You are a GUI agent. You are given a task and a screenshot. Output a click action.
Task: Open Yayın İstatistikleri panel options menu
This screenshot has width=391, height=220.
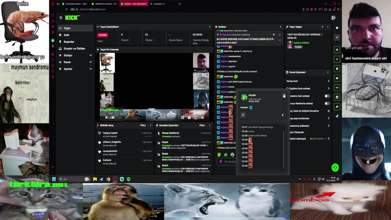click(210, 27)
